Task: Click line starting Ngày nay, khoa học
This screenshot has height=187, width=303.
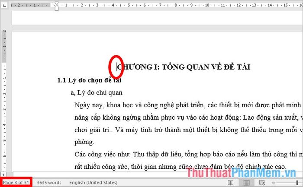Action: [x=188, y=105]
